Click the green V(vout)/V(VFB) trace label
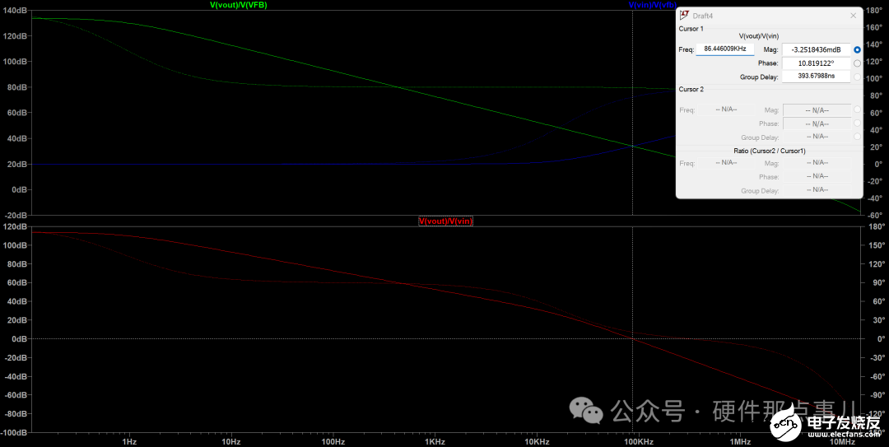 239,5
